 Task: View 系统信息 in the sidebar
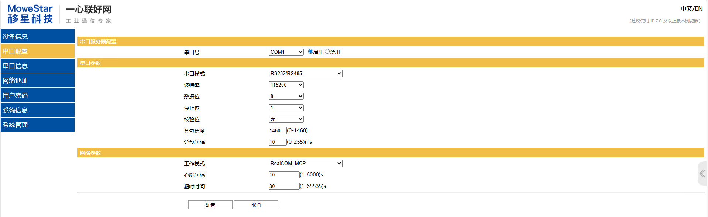(38, 110)
